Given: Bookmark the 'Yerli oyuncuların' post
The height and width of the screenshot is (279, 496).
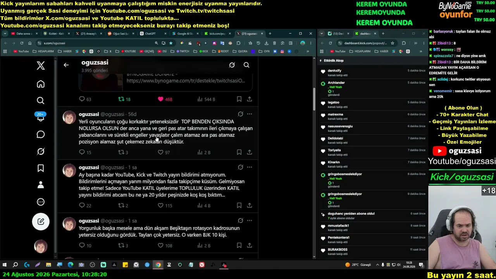Looking at the screenshot, I should click(x=239, y=152).
